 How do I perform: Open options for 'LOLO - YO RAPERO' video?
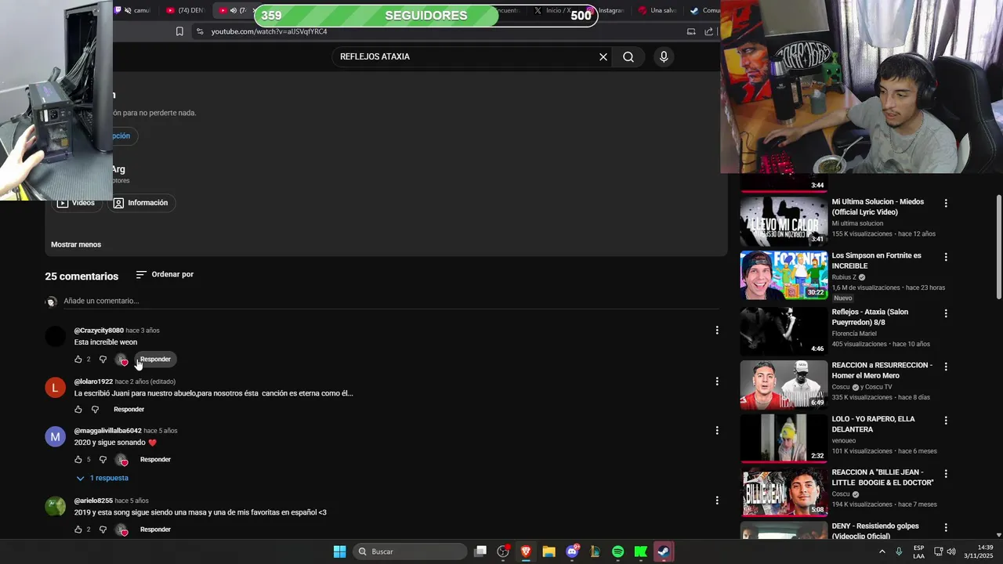[946, 421]
